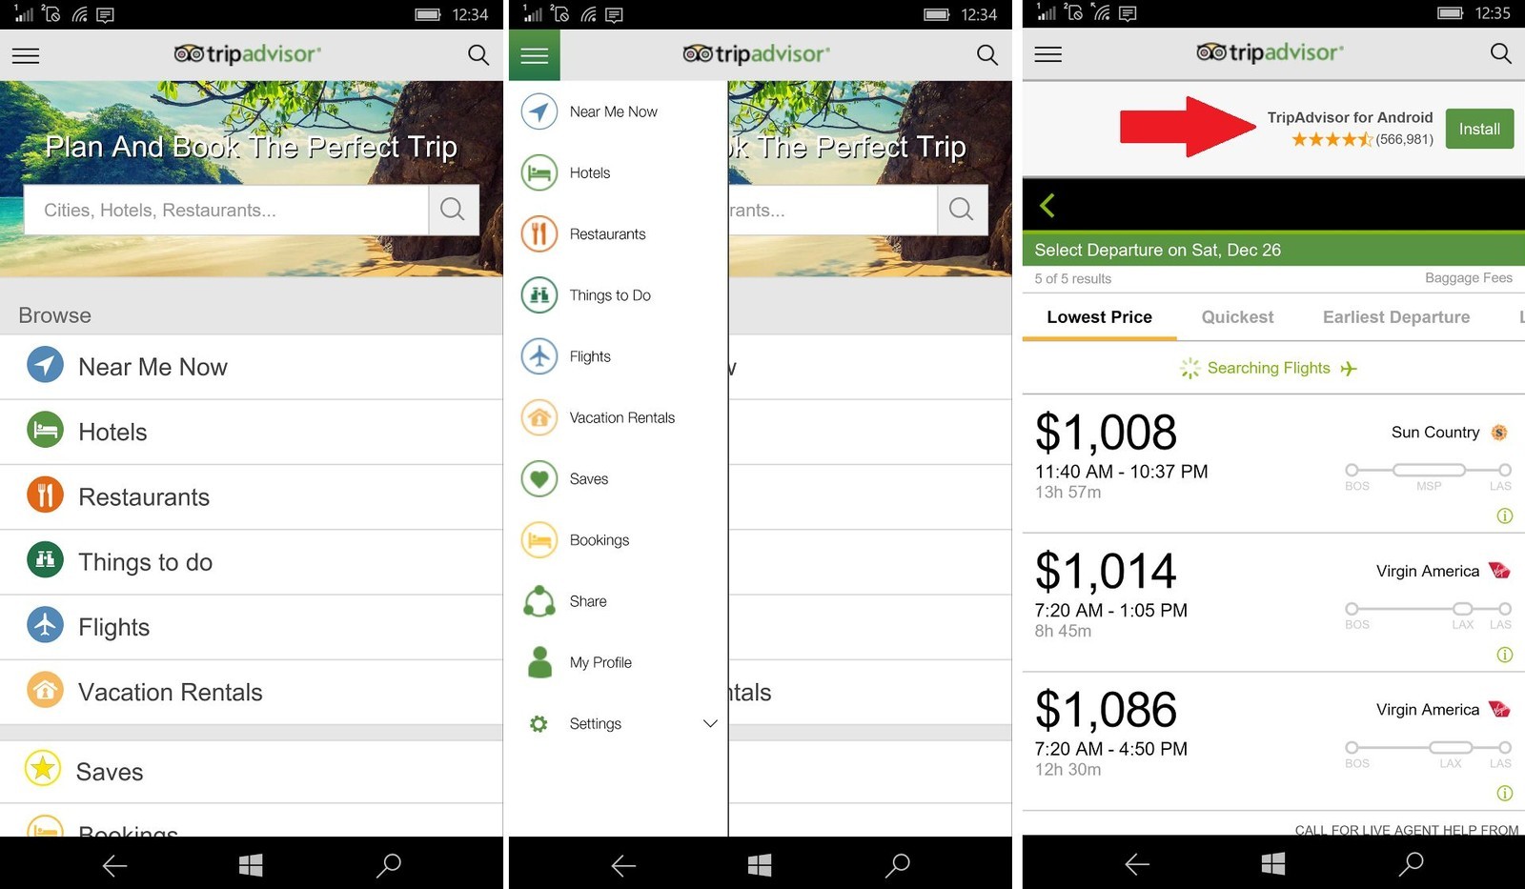Tap search magnifier on right flights screen
1525x889 pixels.
1500,53
